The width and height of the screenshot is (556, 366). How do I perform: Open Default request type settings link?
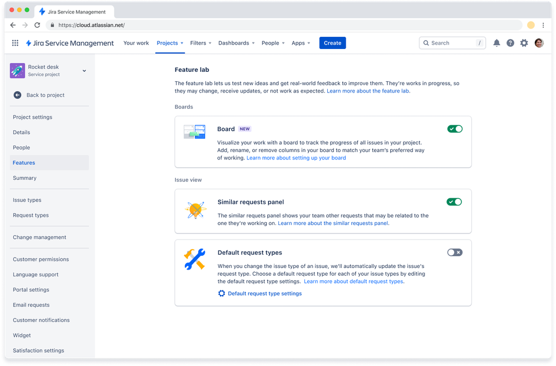pyautogui.click(x=264, y=294)
